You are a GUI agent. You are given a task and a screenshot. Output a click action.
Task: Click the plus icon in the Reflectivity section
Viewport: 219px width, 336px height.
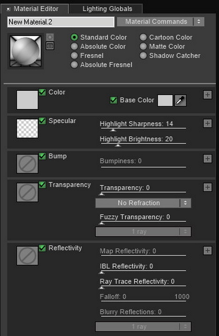(x=207, y=250)
